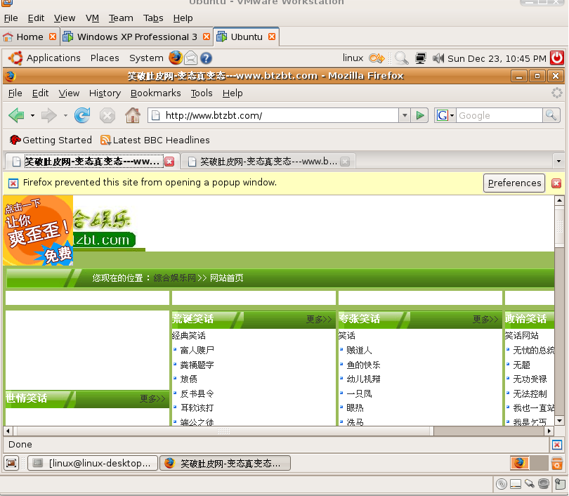Click 更多>> in the 荒诞笑话 section
The width and height of the screenshot is (569, 496).
tap(319, 319)
